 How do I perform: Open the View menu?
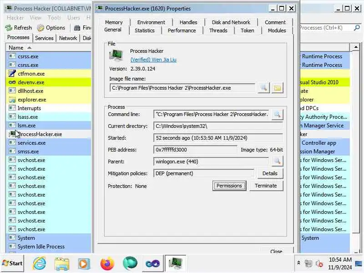[35, 18]
